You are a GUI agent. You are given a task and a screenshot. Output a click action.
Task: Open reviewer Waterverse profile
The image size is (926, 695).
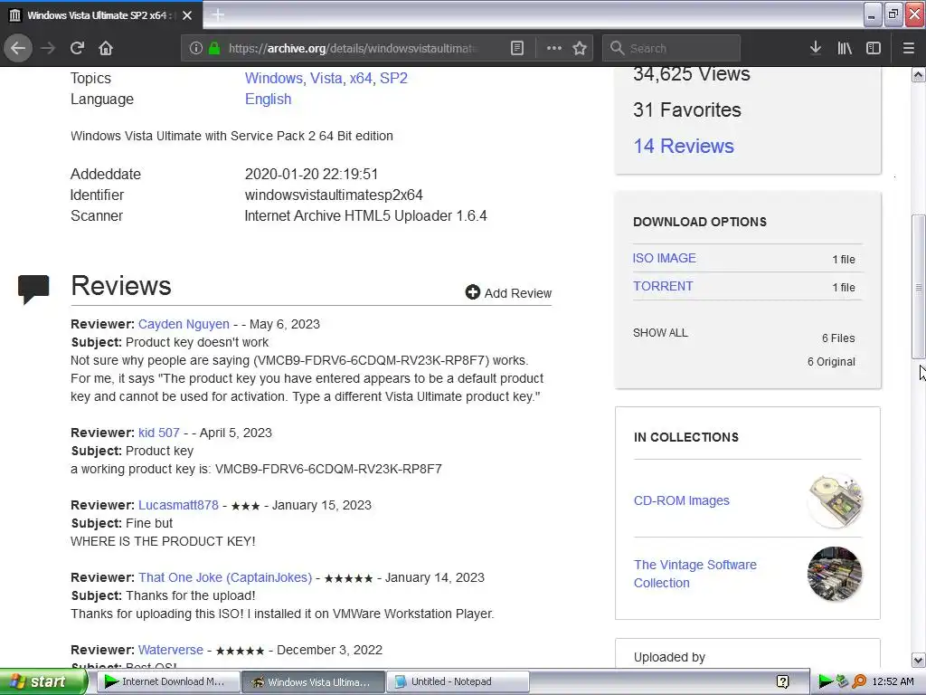171,650
